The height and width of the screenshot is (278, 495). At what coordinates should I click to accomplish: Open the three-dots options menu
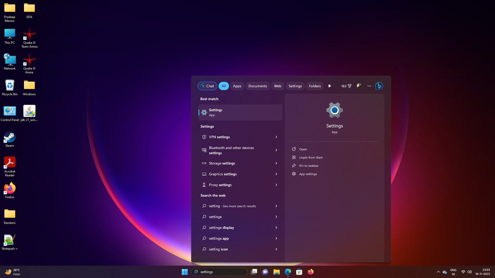[x=369, y=86]
